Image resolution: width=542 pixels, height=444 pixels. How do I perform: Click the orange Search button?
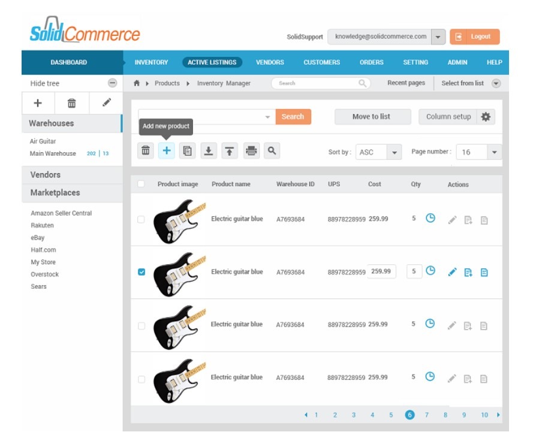(293, 117)
